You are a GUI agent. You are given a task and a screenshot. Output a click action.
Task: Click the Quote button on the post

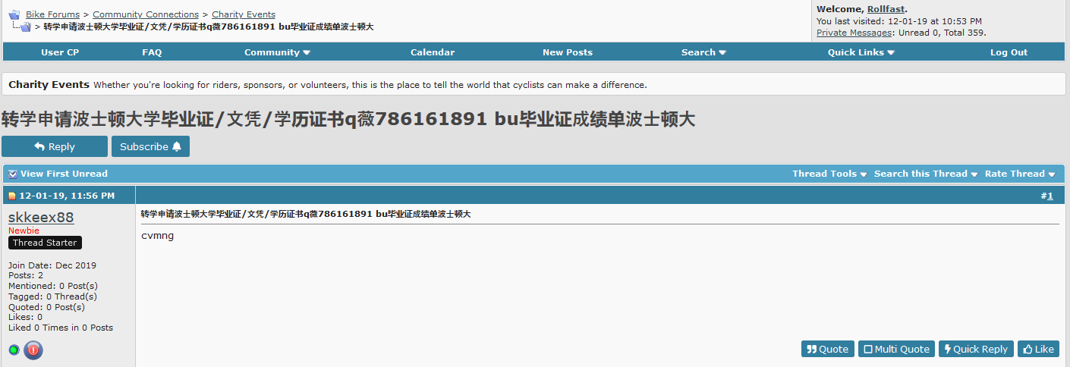click(828, 349)
